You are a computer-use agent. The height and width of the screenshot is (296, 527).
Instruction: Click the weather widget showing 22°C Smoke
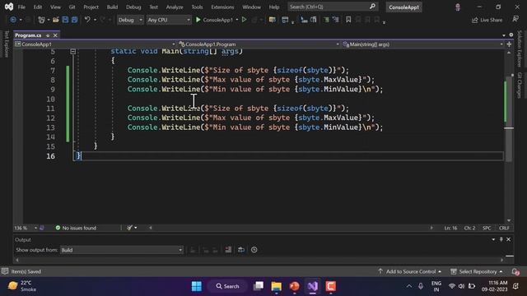point(22,286)
